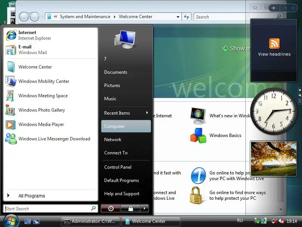Click Switch between windows quick launch icon

tap(36, 221)
